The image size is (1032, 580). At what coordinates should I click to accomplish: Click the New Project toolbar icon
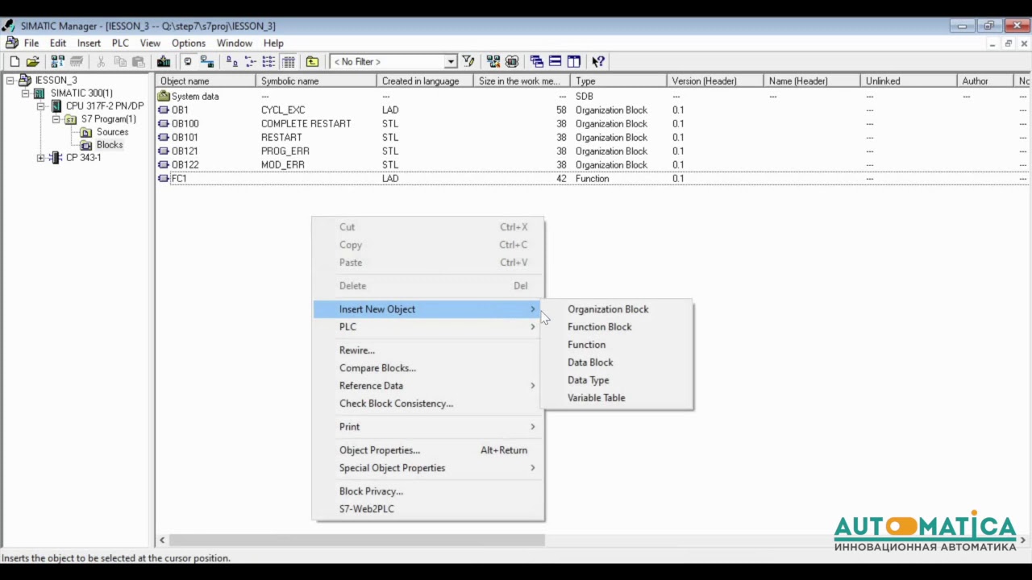[15, 61]
